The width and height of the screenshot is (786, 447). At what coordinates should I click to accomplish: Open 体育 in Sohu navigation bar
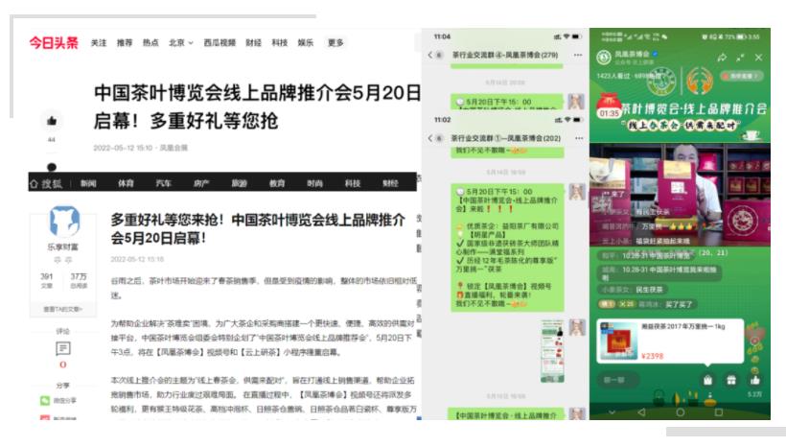click(x=126, y=183)
